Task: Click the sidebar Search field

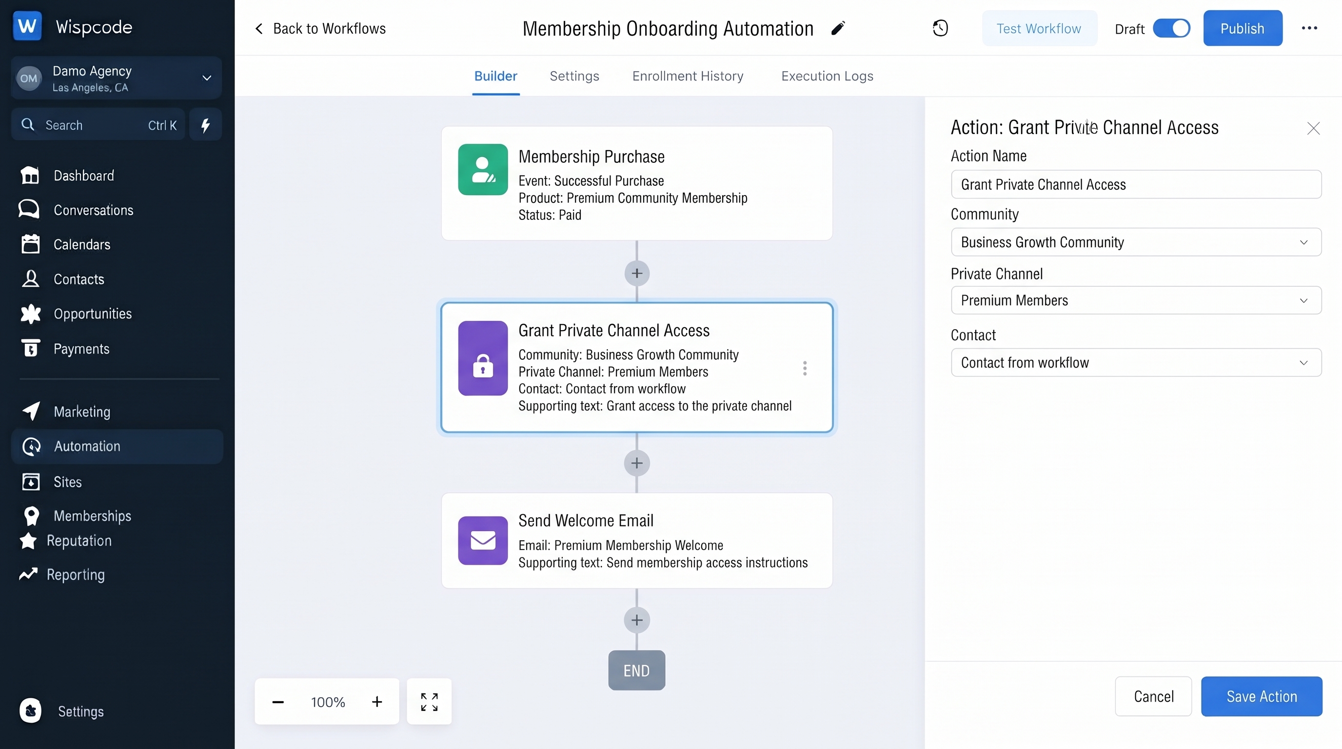Action: point(98,125)
